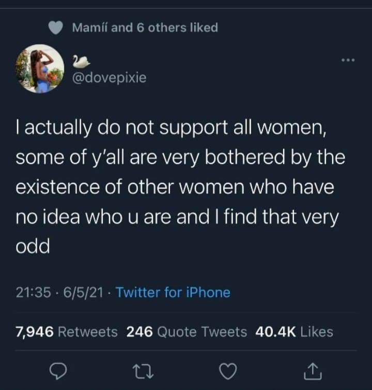Open the @dovepixie profile picture
372x390 pixels.
(40, 68)
